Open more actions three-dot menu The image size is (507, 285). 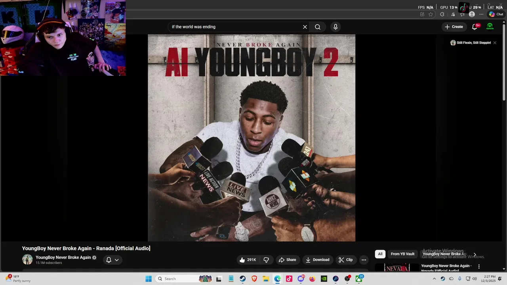[x=364, y=260]
